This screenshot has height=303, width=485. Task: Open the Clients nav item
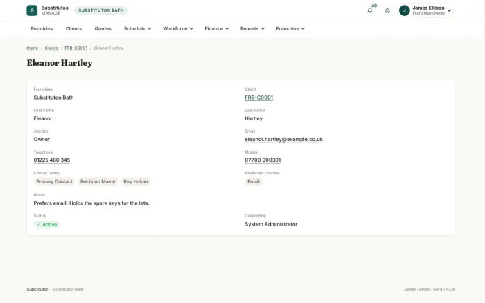coord(73,29)
